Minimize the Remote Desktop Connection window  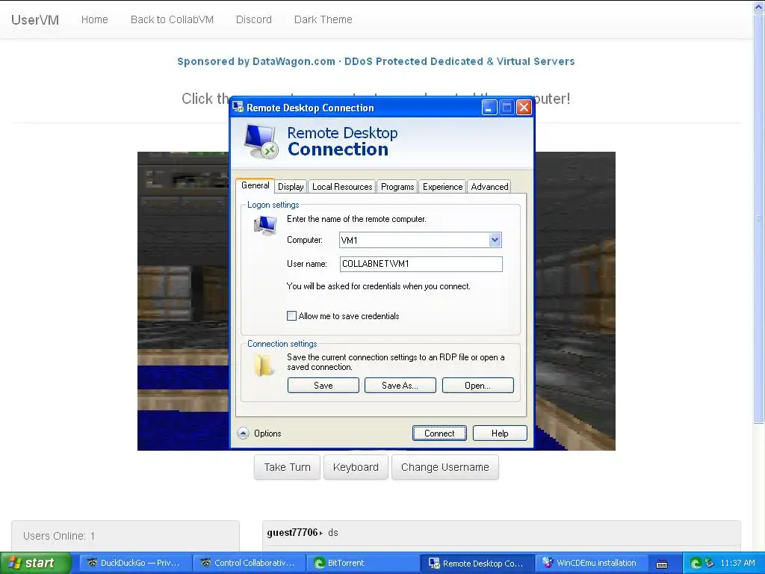[489, 108]
